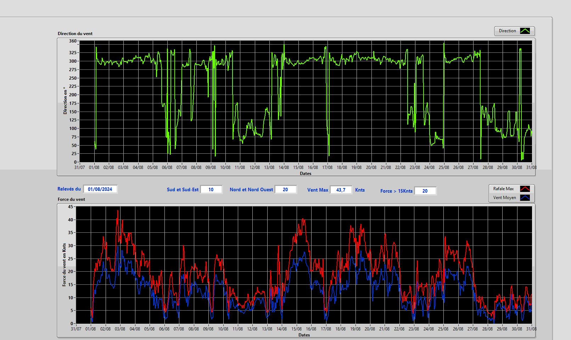The height and width of the screenshot is (340, 571).
Task: Click 45 on the force chart scale
Action: [71, 206]
